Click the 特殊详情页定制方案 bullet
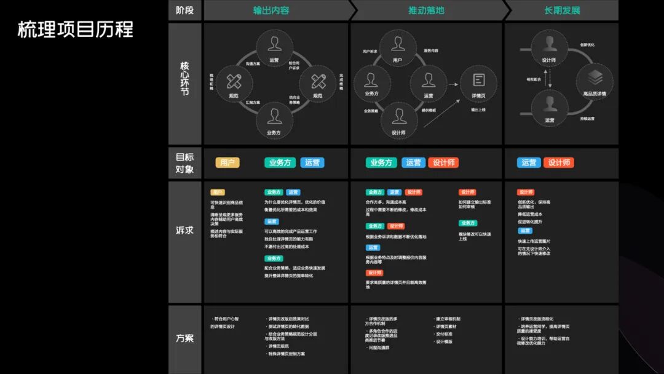This screenshot has height=374, width=664. (x=285, y=354)
